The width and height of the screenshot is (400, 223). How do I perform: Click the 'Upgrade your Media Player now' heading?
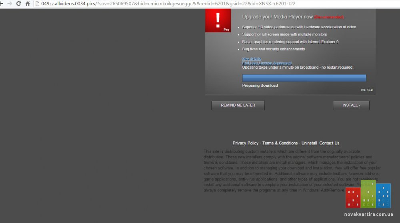tap(277, 17)
